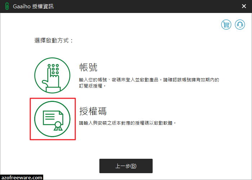Select the 授權碼 activation heading
Viewport: 252px width, 180px height.
[93, 111]
